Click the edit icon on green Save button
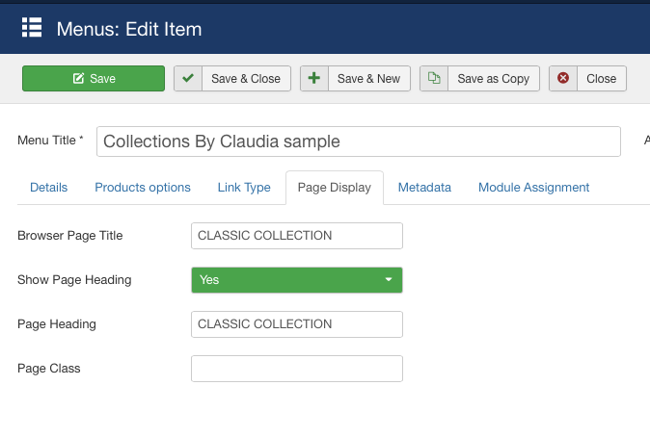The image size is (650, 437). point(78,79)
